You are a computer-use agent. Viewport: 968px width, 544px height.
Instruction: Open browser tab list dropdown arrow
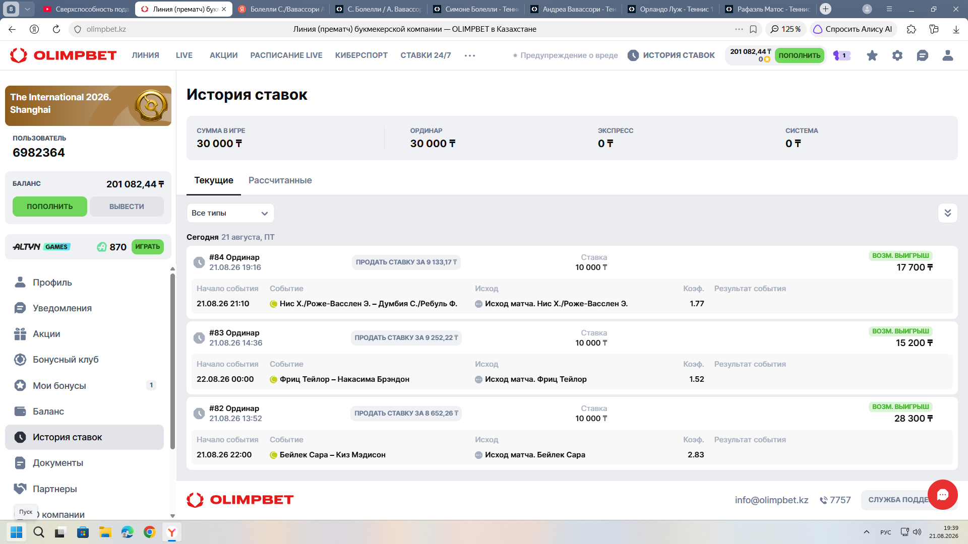pyautogui.click(x=27, y=9)
